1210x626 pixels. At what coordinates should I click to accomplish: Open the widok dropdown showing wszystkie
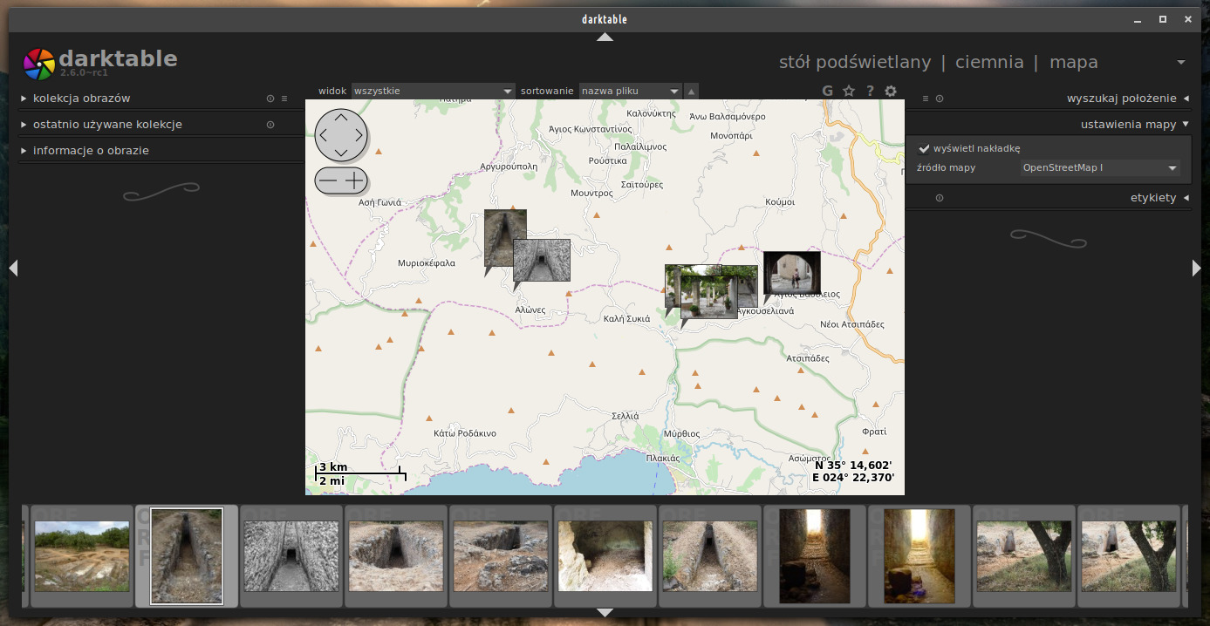point(434,91)
